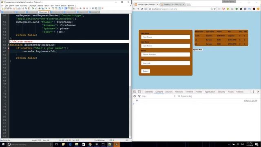Switch to the Security tab in DevTools
The height and width of the screenshot is (147, 261).
tap(221, 91)
